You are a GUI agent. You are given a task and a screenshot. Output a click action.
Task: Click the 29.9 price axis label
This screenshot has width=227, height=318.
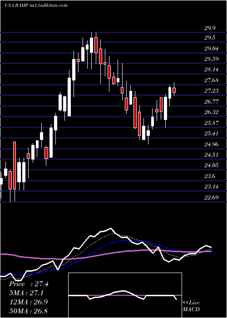pyautogui.click(x=210, y=28)
